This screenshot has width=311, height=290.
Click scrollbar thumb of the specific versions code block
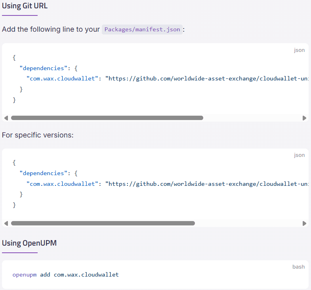(x=103, y=223)
